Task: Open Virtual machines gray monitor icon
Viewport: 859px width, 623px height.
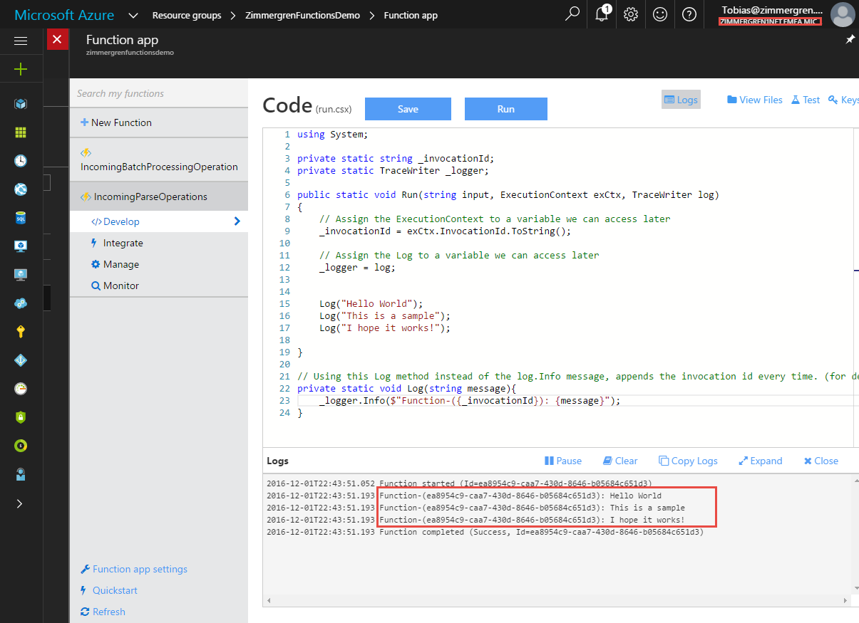Action: [21, 275]
